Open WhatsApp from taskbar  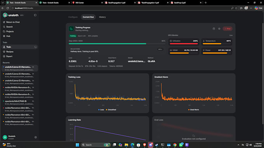point(181,145)
